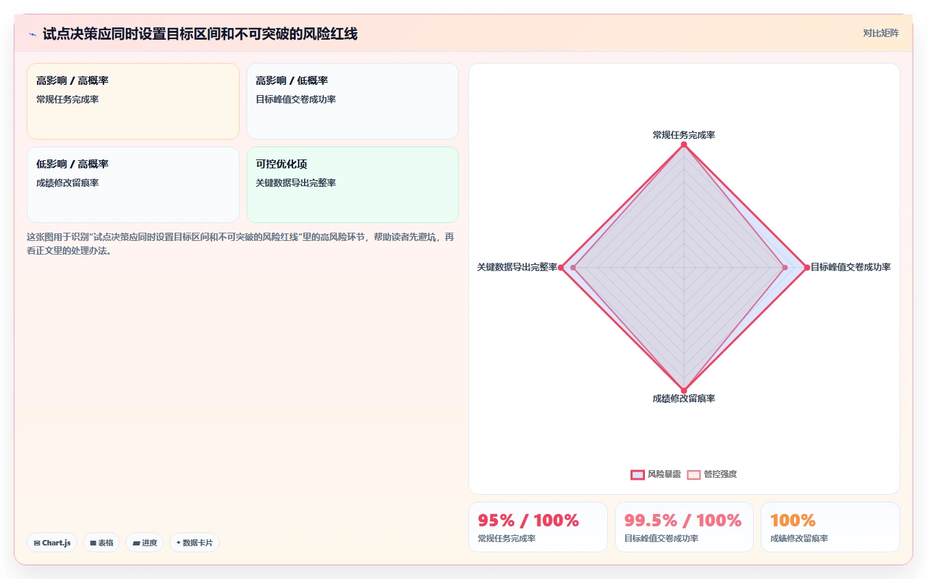Click the 数据卡片 tag chip
This screenshot has height=579, width=927.
pyautogui.click(x=194, y=543)
